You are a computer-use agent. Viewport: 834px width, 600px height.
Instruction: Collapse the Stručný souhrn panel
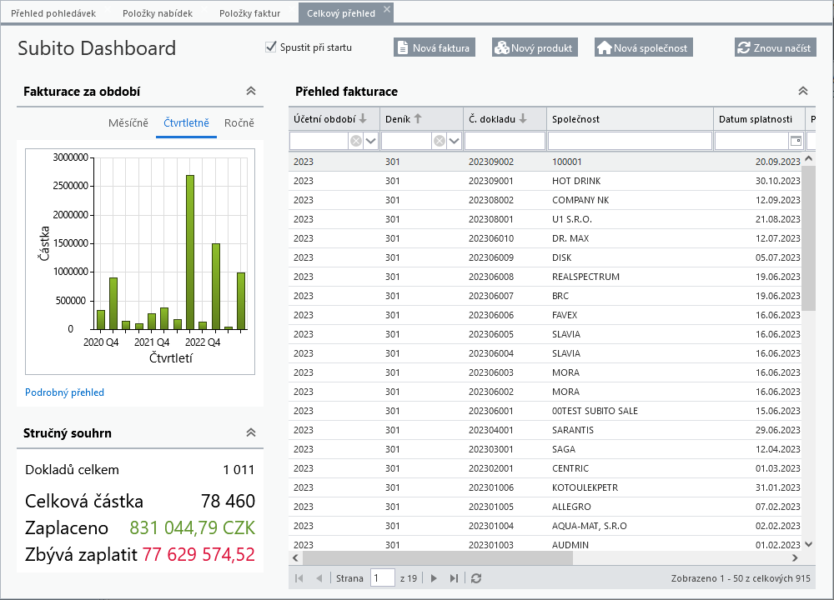(251, 432)
